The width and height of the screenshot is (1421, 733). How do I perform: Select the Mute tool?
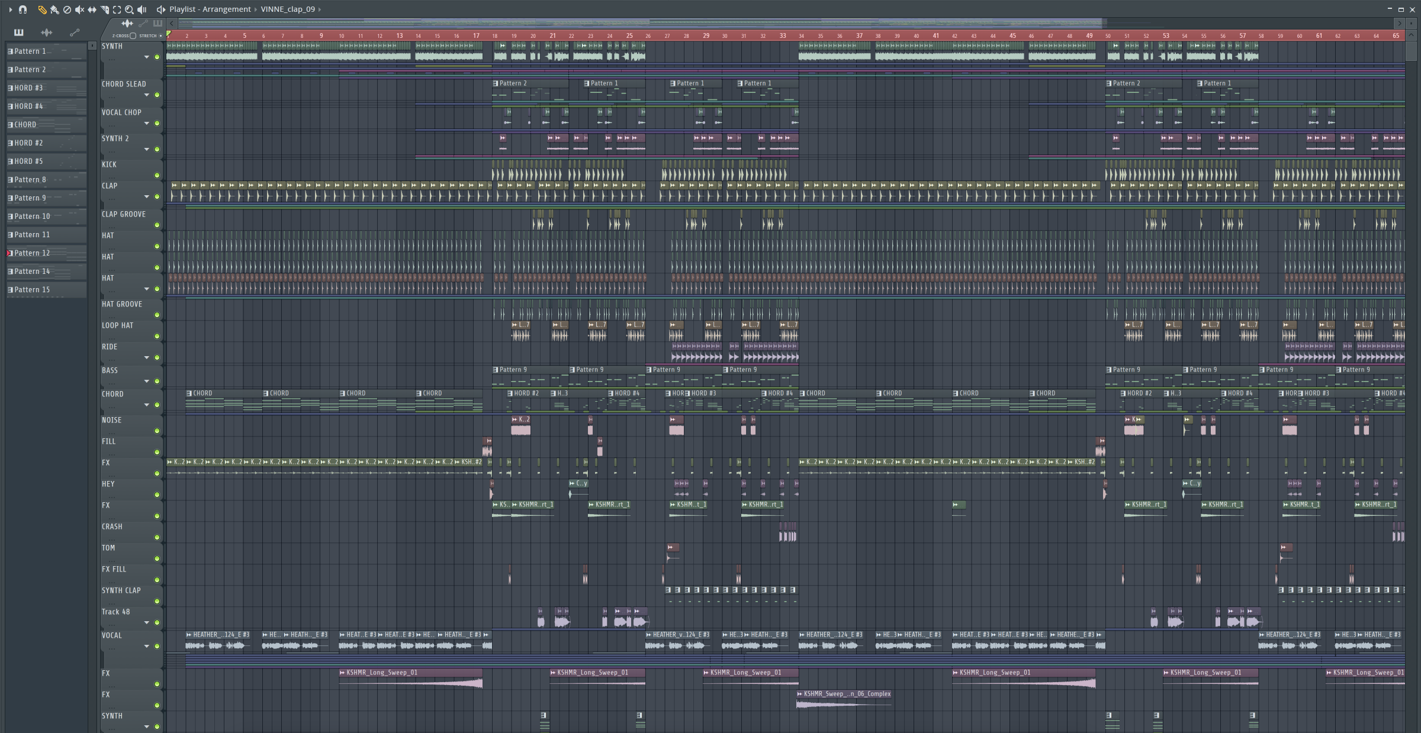coord(79,9)
